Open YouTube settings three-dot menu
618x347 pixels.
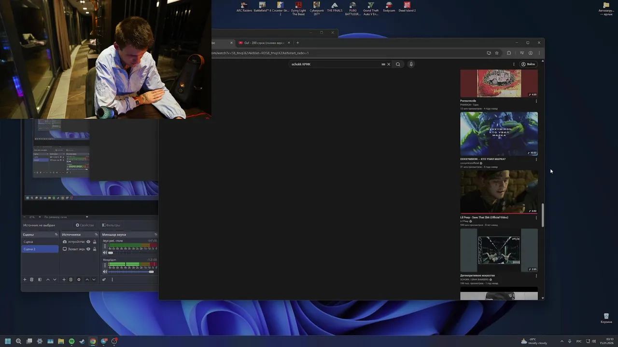pyautogui.click(x=514, y=64)
